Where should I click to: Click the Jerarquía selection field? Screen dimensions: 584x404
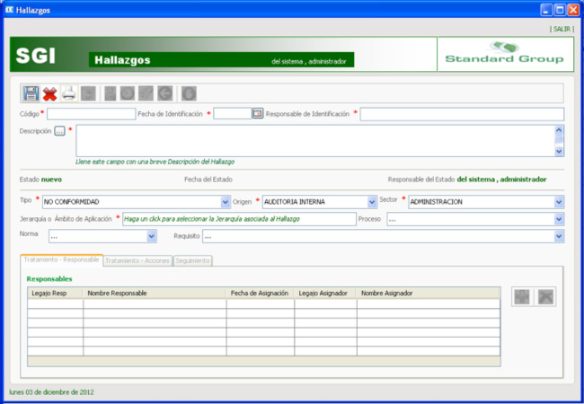pos(239,219)
